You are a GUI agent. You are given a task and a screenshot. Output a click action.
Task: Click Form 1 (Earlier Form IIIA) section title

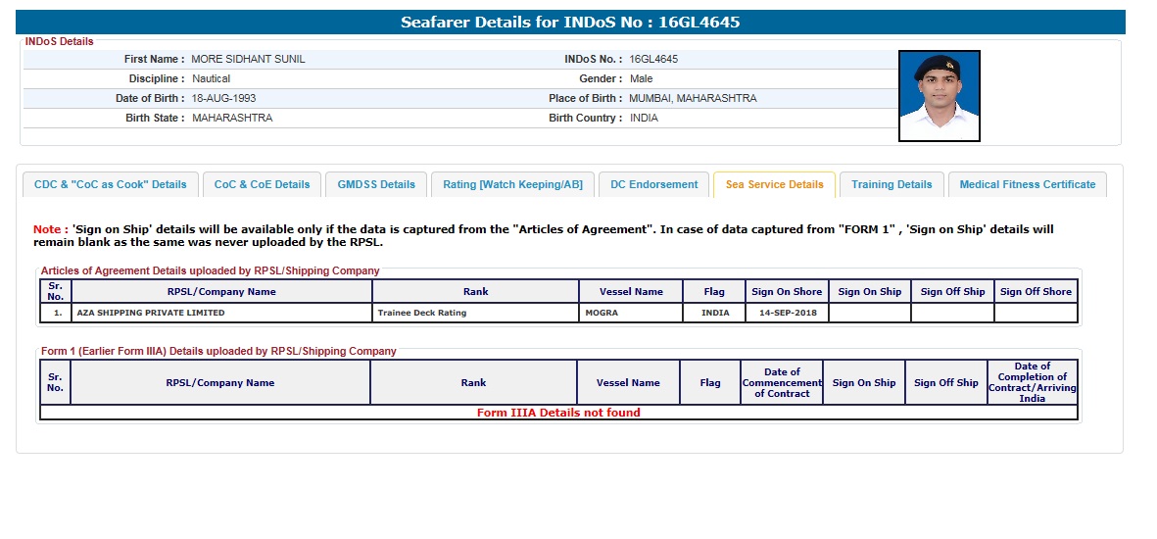point(218,352)
